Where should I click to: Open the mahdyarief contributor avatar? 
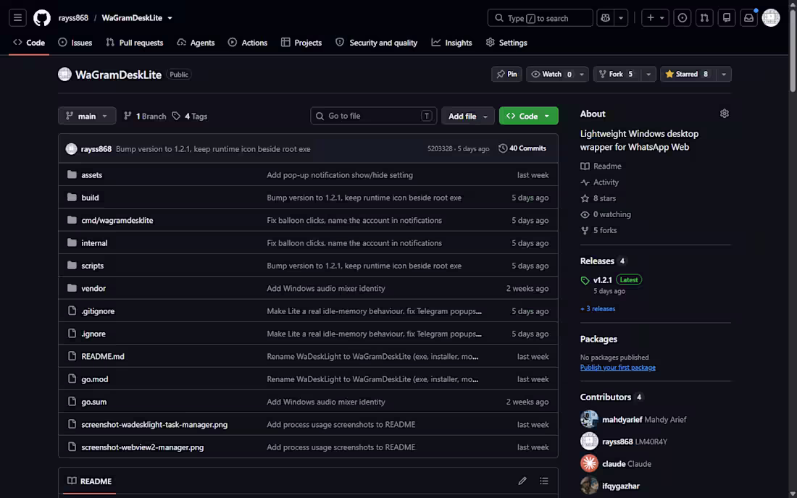point(589,419)
